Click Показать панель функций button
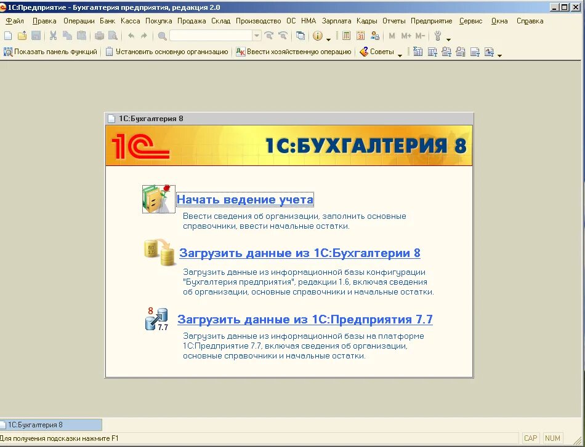The width and height of the screenshot is (585, 447). pos(50,52)
